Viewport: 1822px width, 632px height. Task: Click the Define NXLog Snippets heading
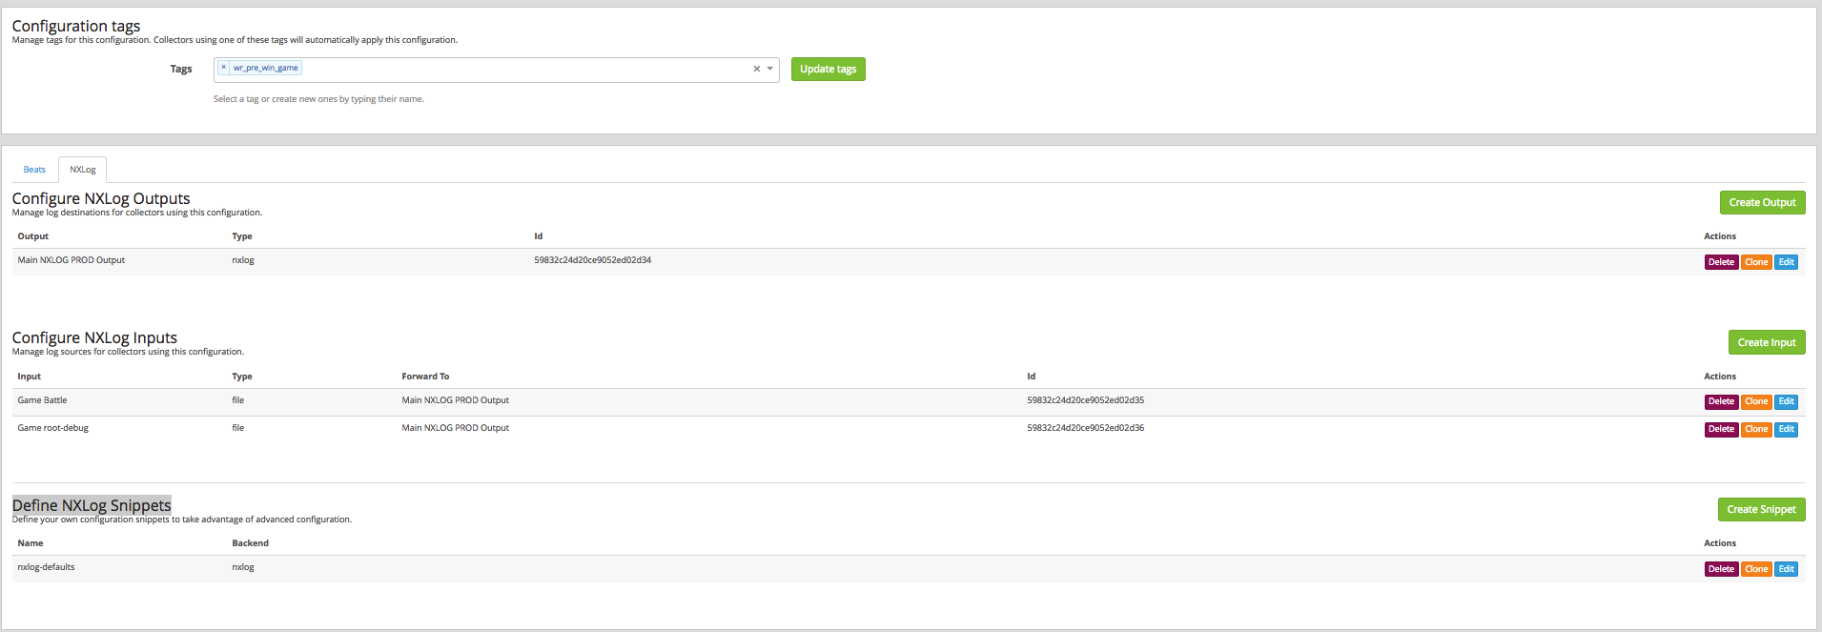point(92,505)
